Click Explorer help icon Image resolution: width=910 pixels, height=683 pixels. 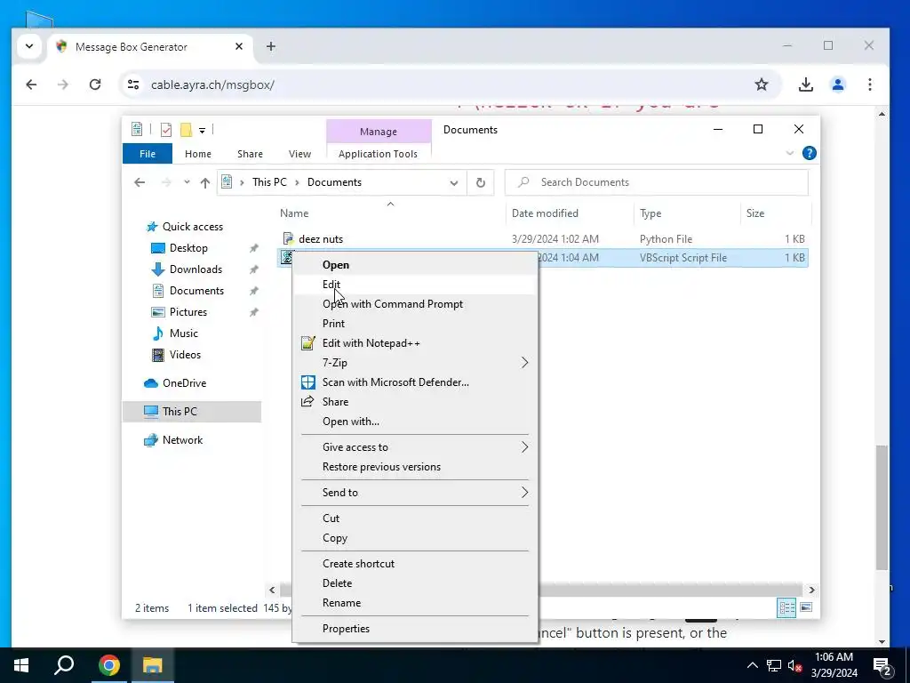coord(809,153)
